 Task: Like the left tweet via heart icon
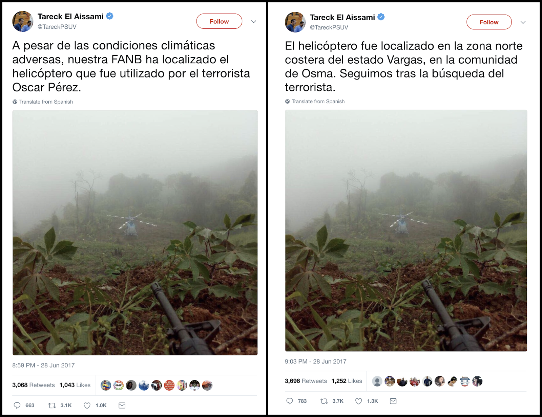coord(87,405)
